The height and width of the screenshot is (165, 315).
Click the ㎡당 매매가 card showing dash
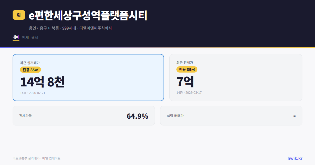coord(231,115)
